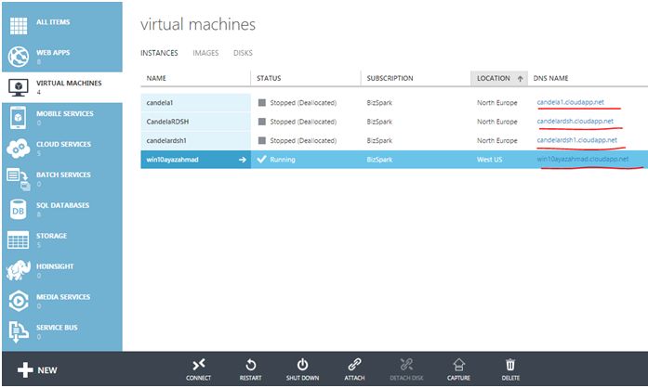648x388 pixels.
Task: Sort by Location column header
Action: click(494, 78)
